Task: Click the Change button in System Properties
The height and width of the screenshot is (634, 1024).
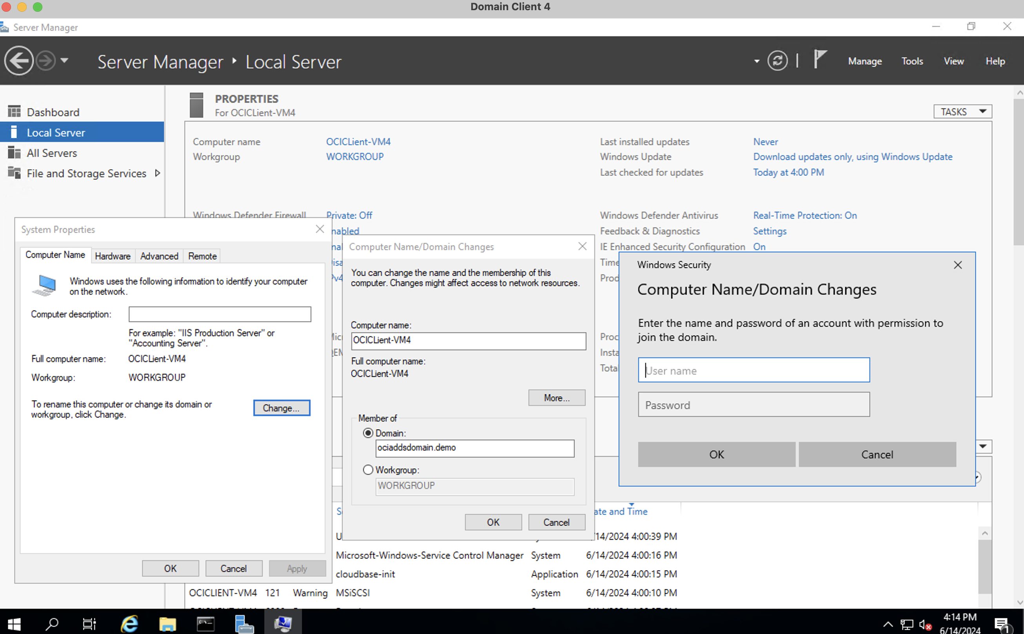Action: click(281, 408)
